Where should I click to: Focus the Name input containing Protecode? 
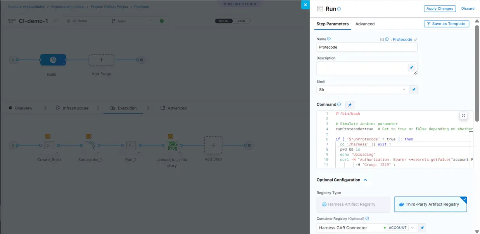coord(367,47)
